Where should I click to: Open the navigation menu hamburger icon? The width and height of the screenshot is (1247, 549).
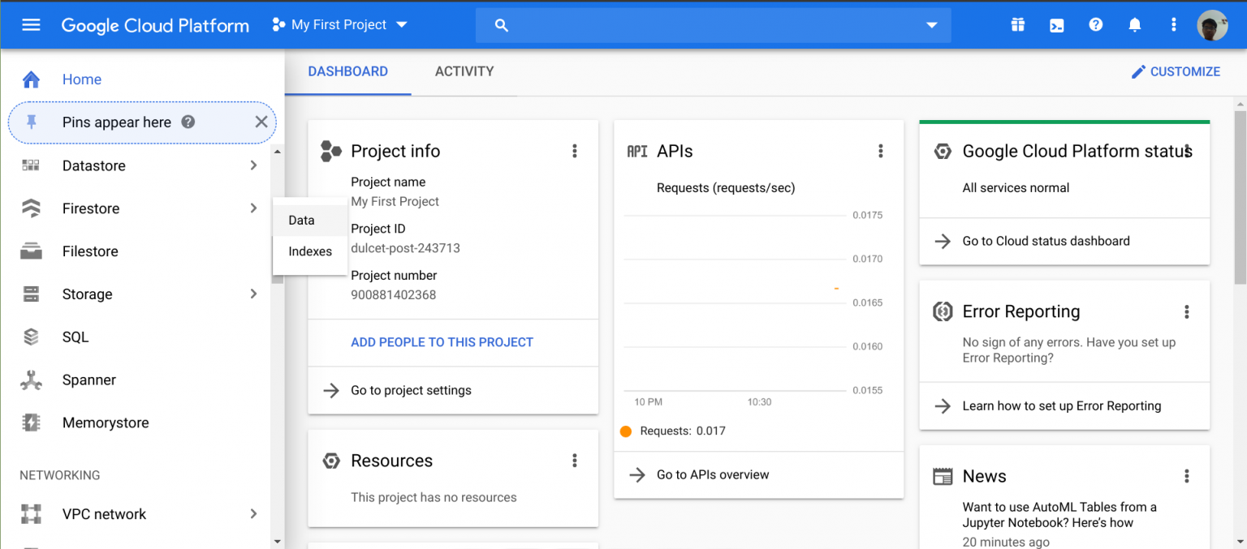point(31,24)
